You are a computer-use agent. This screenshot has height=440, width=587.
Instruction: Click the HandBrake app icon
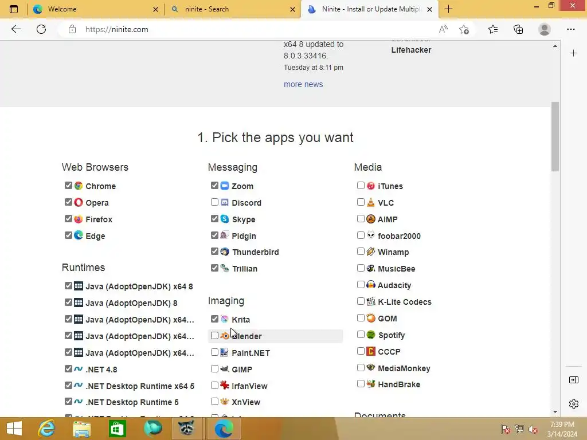tap(371, 384)
